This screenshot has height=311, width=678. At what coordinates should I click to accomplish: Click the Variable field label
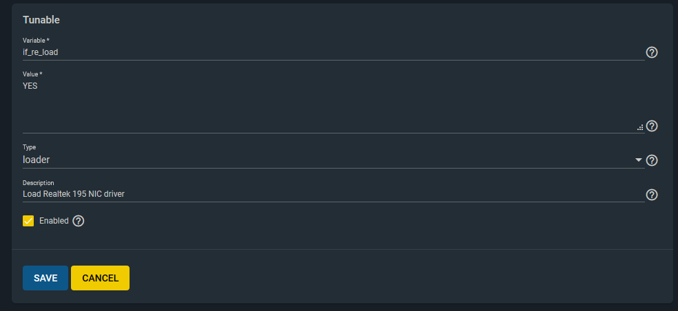36,41
